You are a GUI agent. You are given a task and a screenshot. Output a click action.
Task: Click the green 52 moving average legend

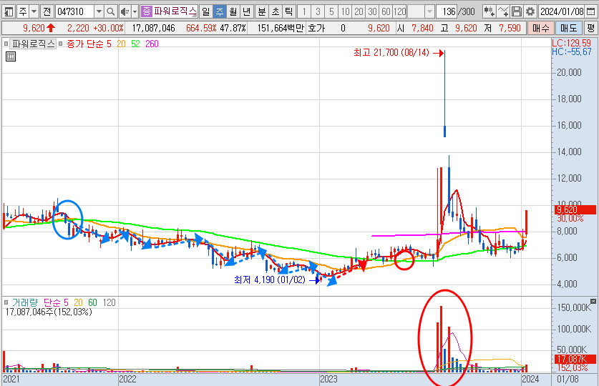pyautogui.click(x=135, y=44)
